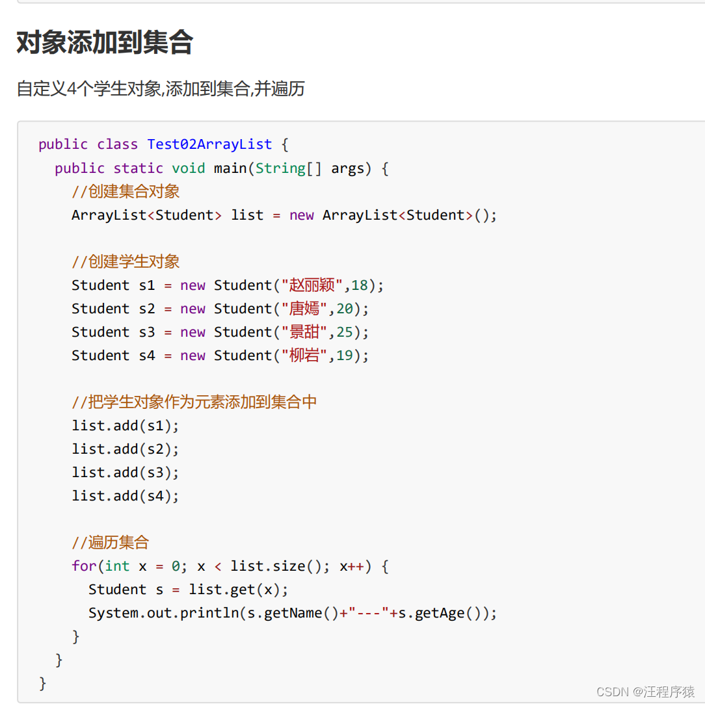Click the string "景甜" in s3 line
The width and height of the screenshot is (705, 704).
(304, 332)
